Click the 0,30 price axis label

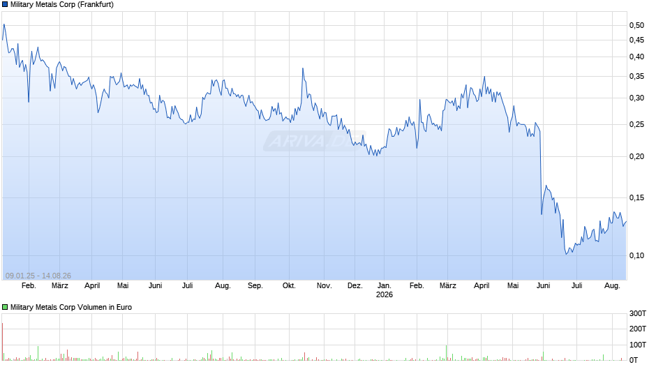[x=636, y=98]
